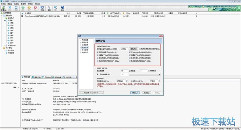Select the 运行队列 green queue icon
241x130 pixels.
tap(7, 18)
